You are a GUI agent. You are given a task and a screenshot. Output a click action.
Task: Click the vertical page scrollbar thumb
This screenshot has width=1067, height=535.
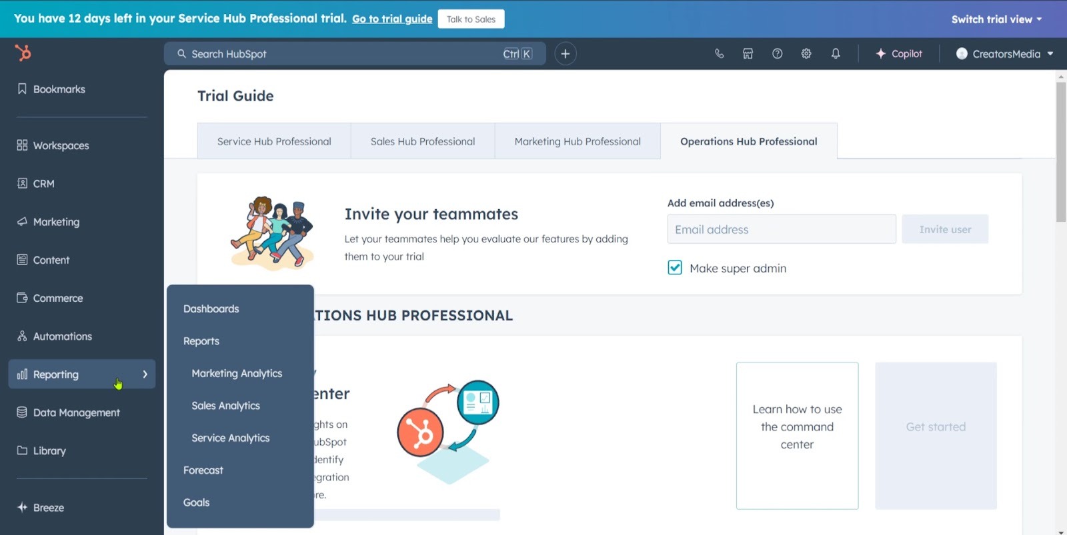click(1061, 152)
